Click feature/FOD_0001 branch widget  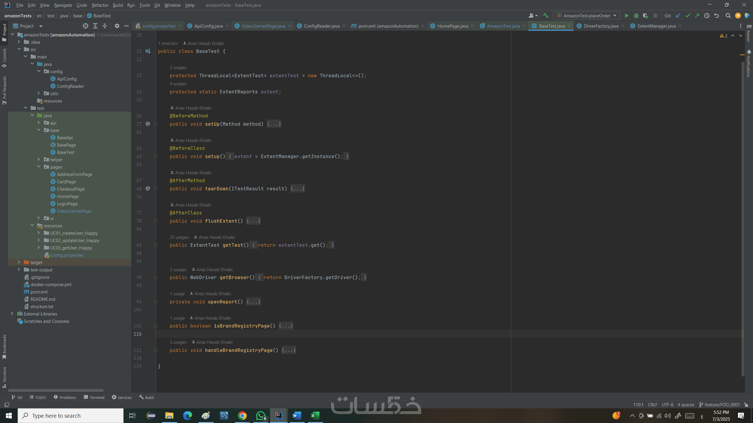tap(719, 404)
